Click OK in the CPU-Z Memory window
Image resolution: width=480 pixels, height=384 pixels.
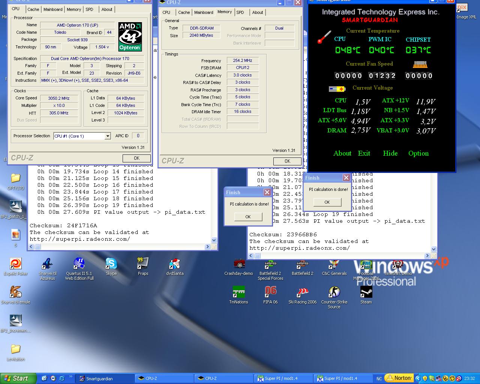tap(287, 161)
